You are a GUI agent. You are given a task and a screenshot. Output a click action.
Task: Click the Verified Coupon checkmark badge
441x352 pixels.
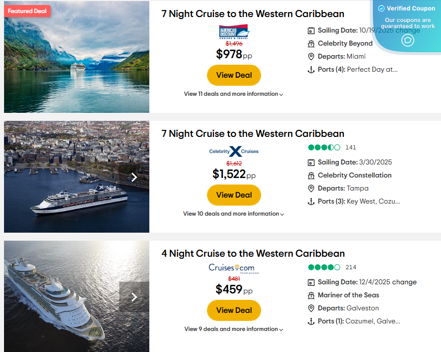pyautogui.click(x=382, y=9)
